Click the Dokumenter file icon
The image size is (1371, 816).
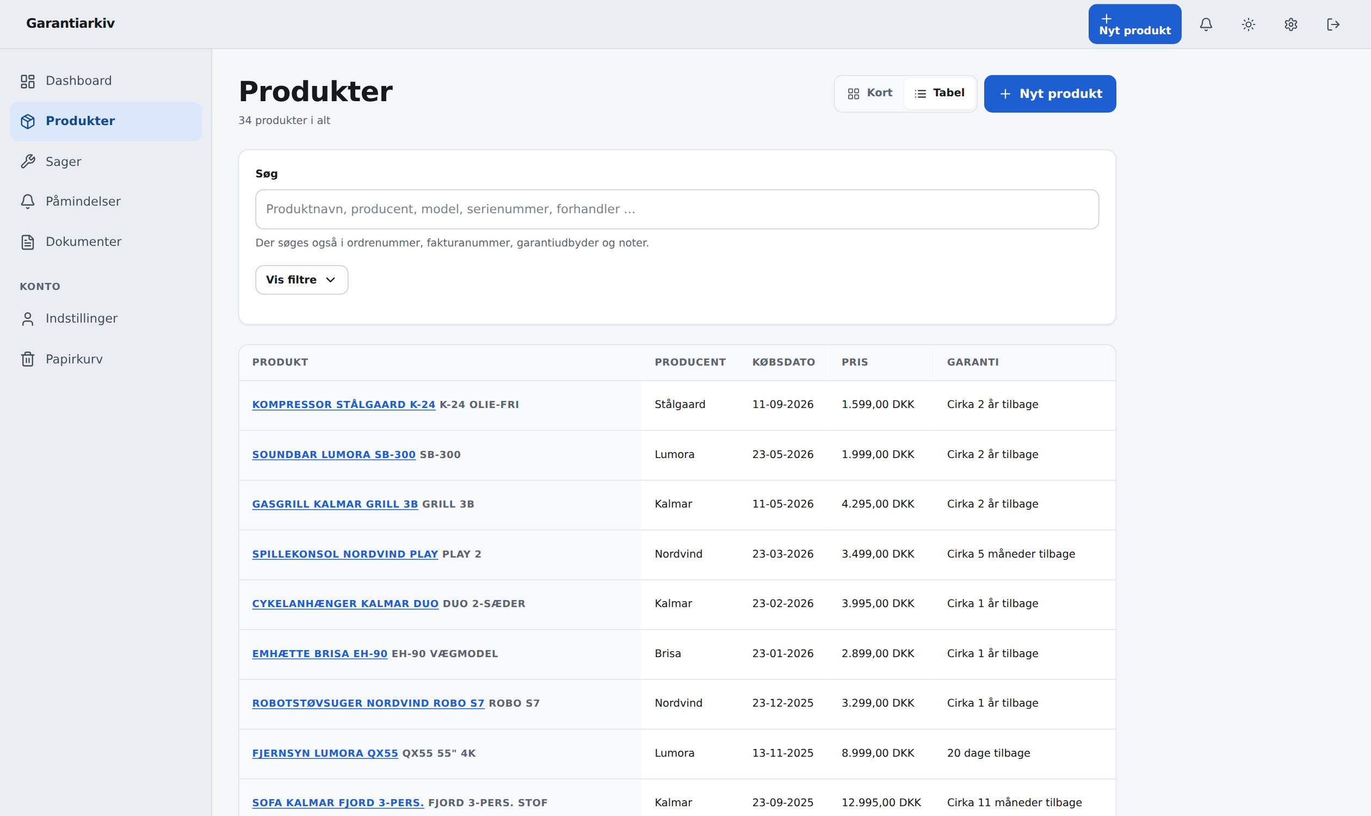click(28, 242)
